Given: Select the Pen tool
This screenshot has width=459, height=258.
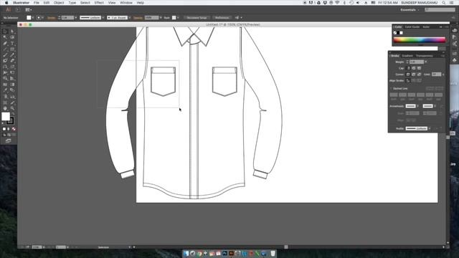Looking at the screenshot, I should coord(5,43).
